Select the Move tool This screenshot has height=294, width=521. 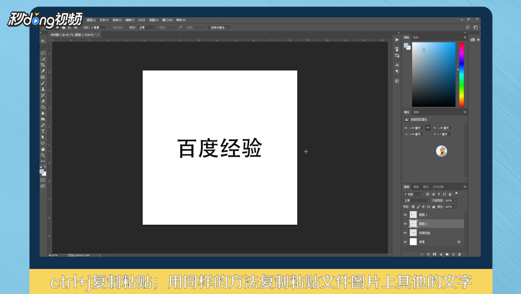(43, 41)
